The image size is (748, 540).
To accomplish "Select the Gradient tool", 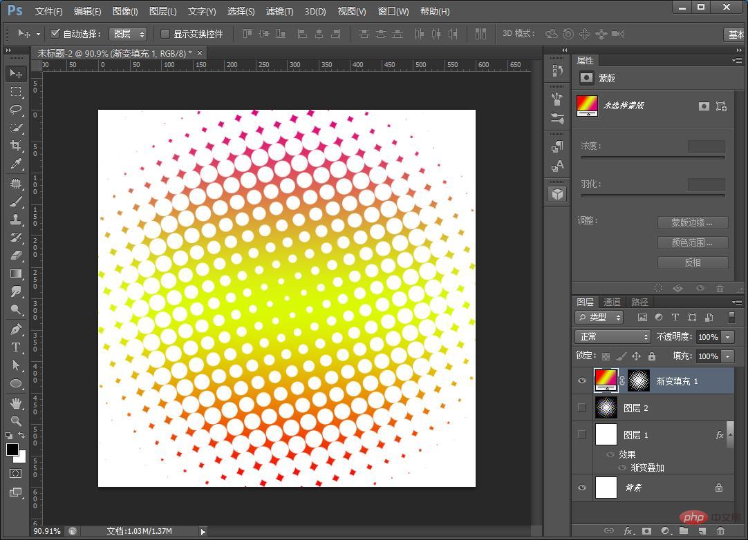I will pyautogui.click(x=16, y=273).
